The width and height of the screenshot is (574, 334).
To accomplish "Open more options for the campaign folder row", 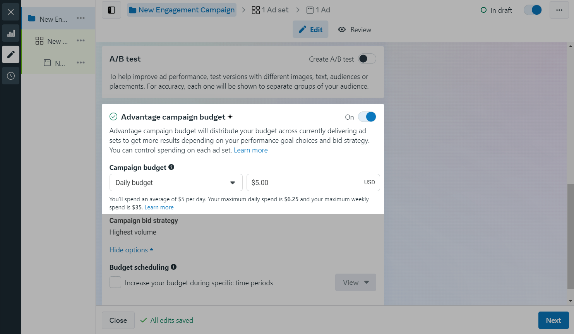I will coord(81,18).
